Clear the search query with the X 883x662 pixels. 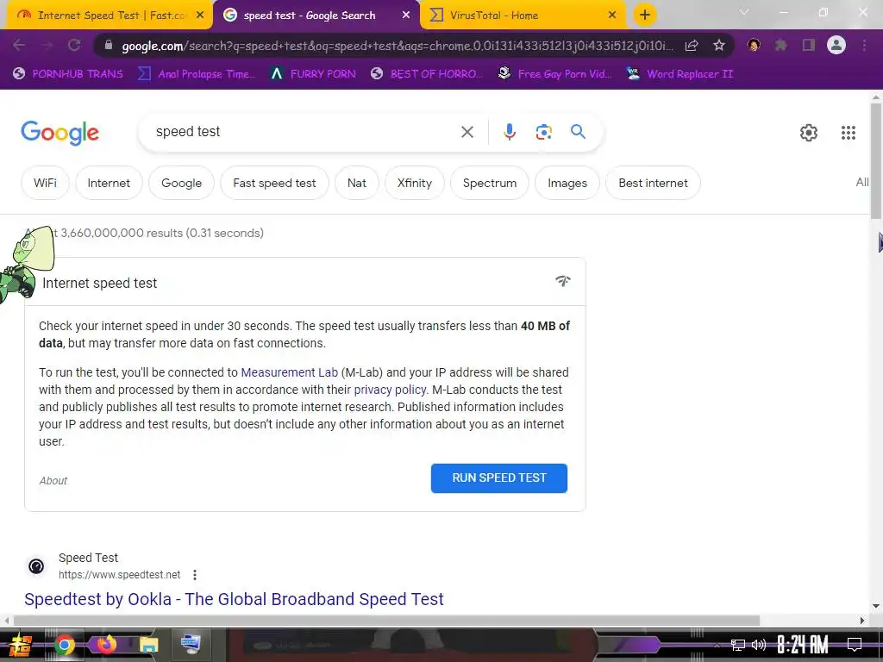pos(467,132)
